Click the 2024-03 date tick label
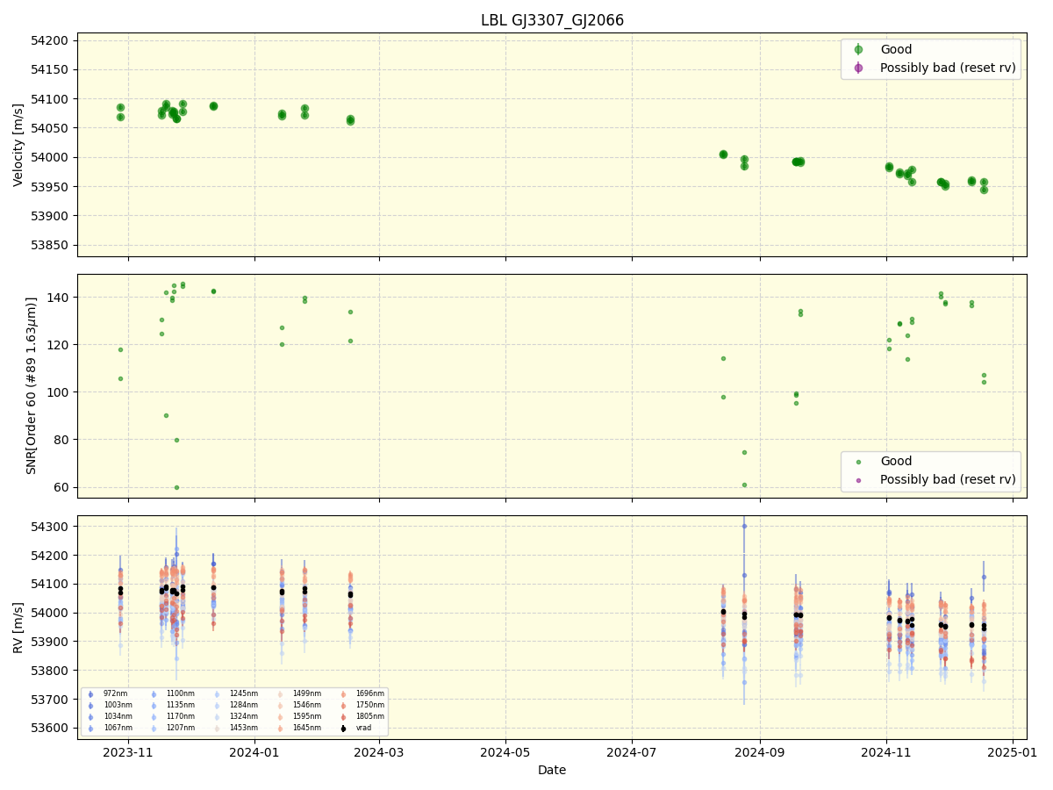 [x=379, y=753]
